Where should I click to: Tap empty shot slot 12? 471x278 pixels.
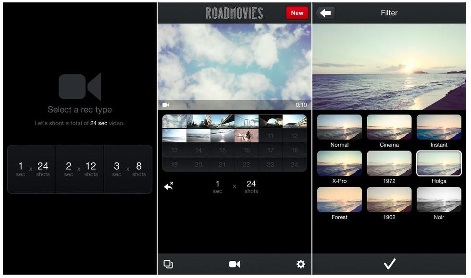pyautogui.click(x=295, y=136)
